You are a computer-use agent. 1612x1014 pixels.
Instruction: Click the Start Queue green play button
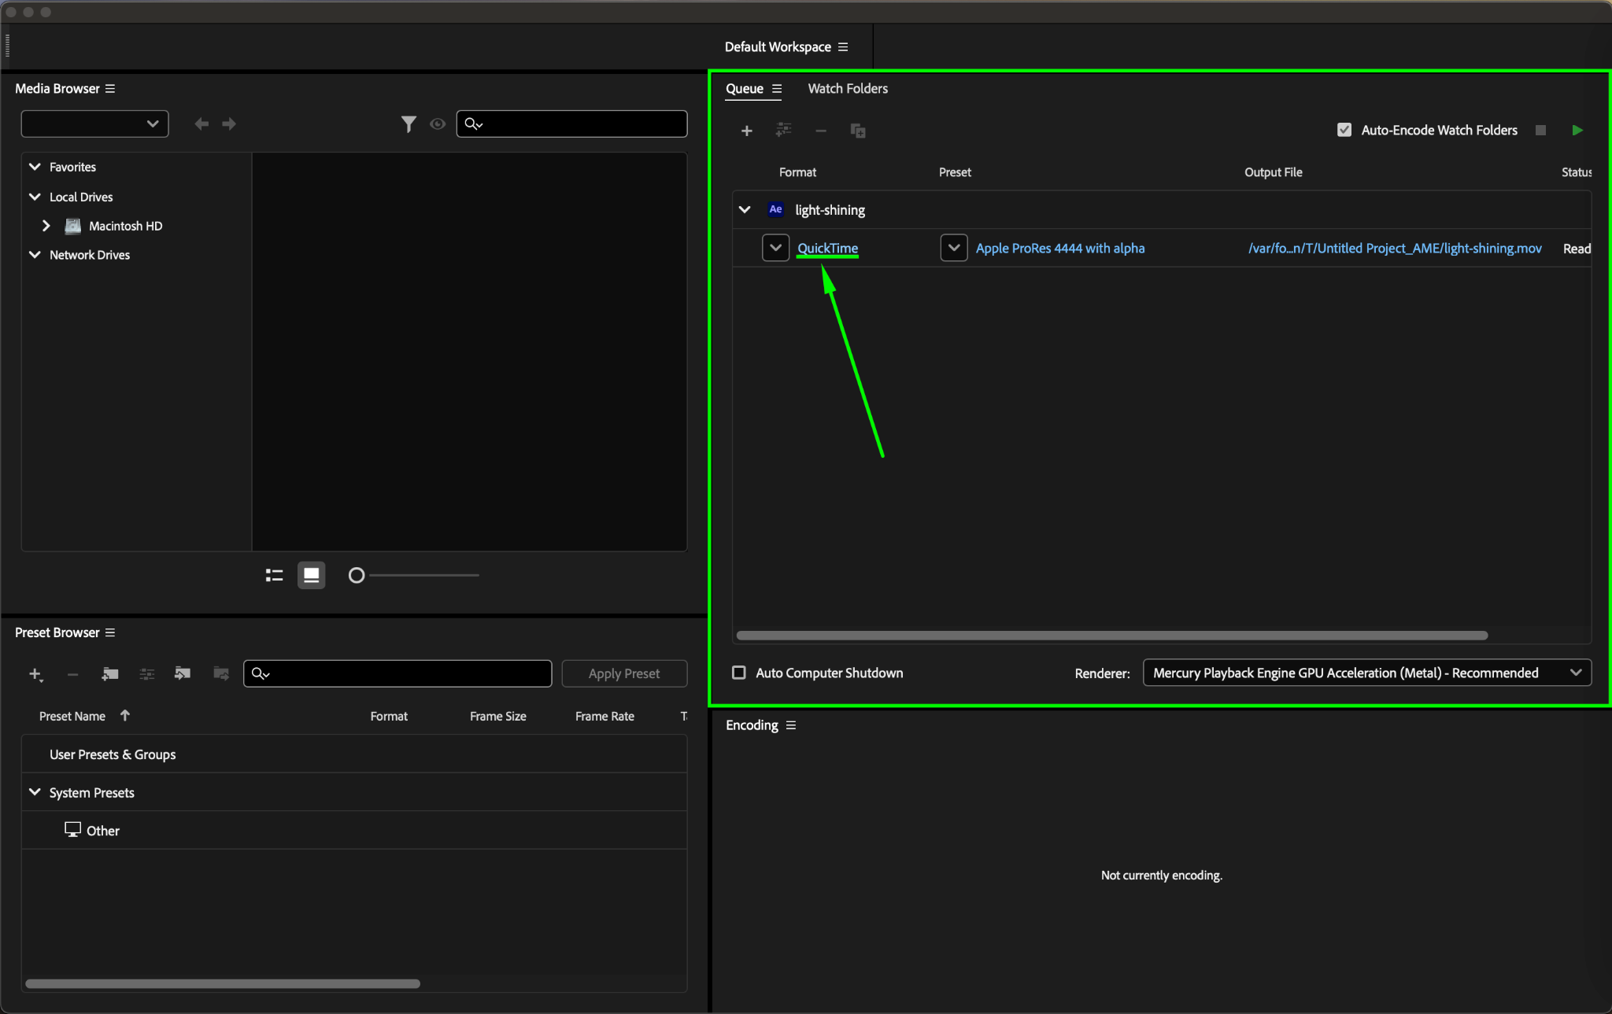[1577, 131]
